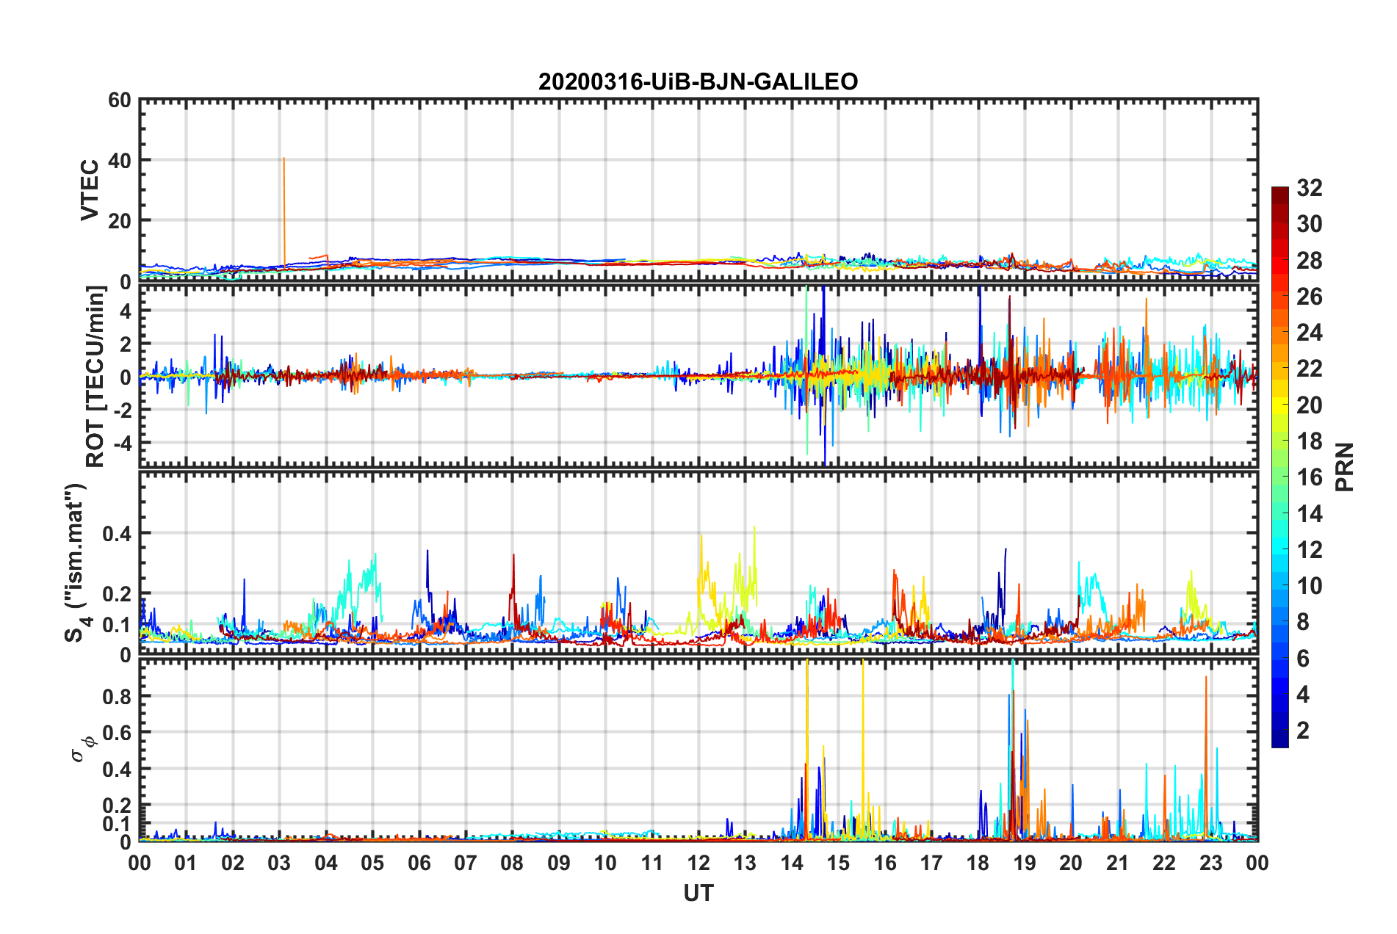Click colorbar tick label 28
Viewport: 1397px width, 934px height.
(1309, 261)
